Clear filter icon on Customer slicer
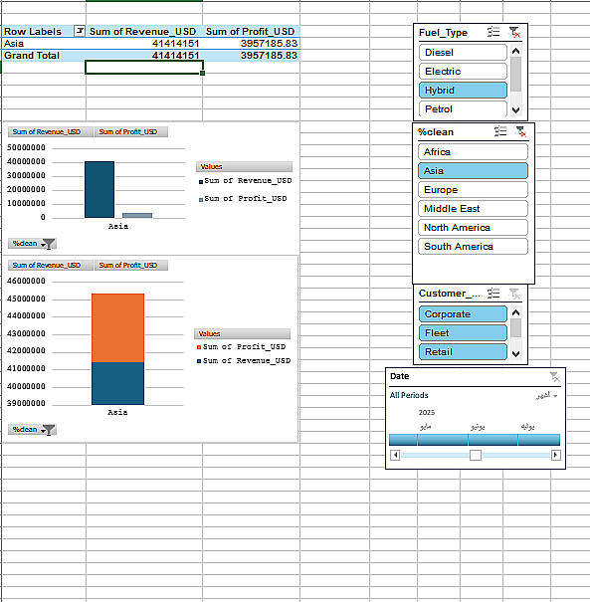This screenshot has width=590, height=602. click(x=514, y=294)
